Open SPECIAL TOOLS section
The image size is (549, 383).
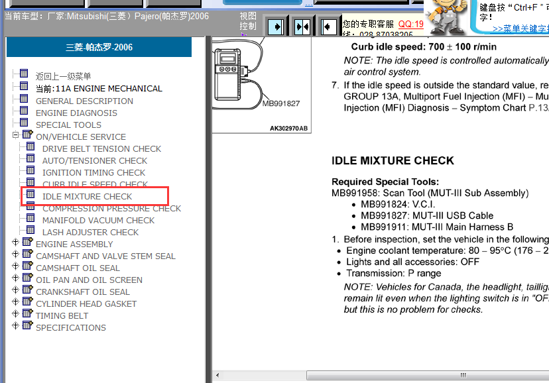(69, 125)
